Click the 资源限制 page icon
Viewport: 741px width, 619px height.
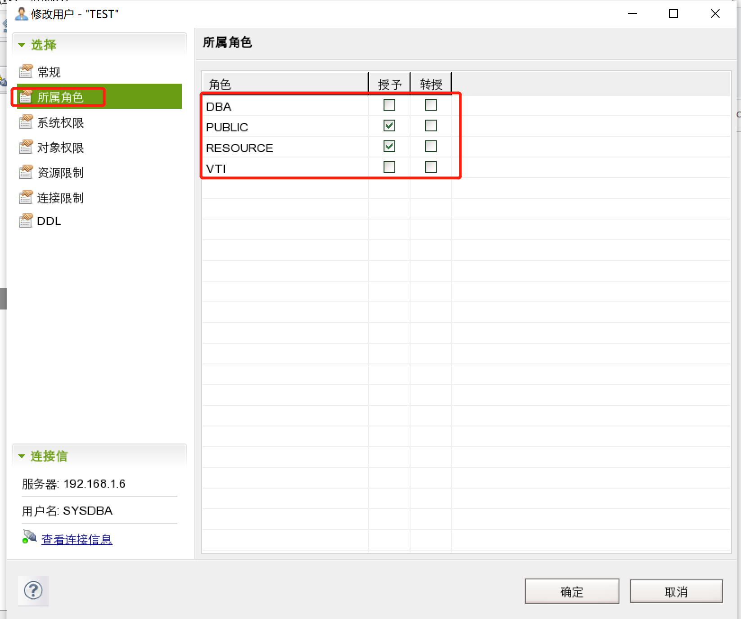(x=25, y=172)
